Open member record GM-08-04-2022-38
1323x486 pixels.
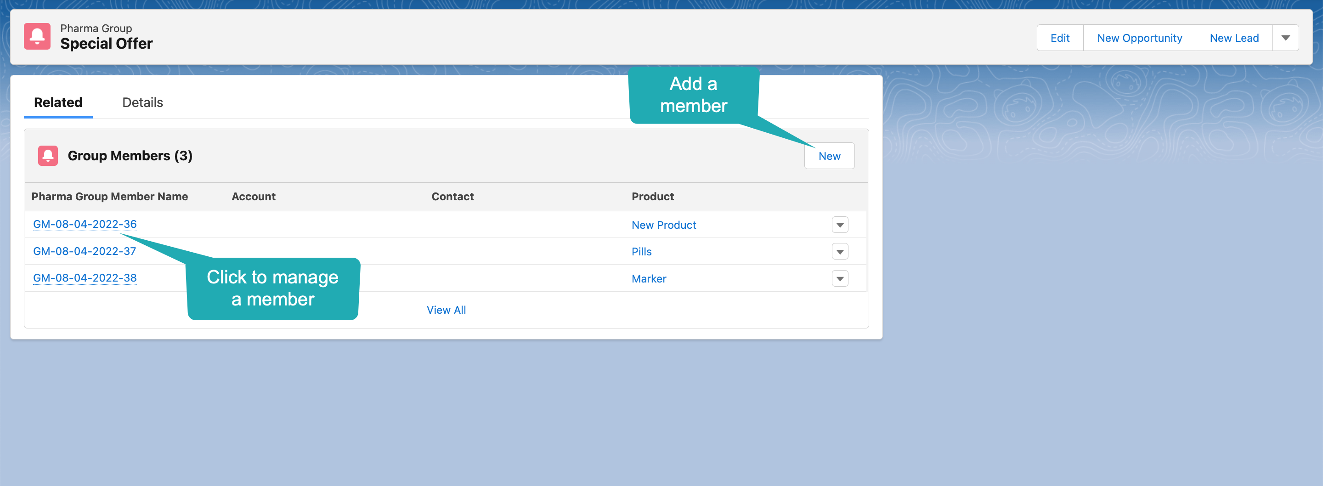tap(84, 278)
